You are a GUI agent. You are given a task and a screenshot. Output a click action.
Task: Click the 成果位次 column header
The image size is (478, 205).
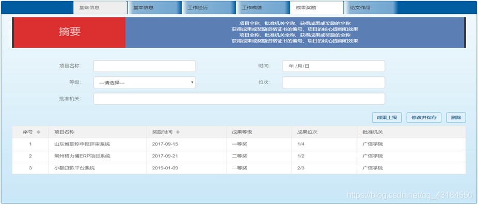click(x=324, y=132)
